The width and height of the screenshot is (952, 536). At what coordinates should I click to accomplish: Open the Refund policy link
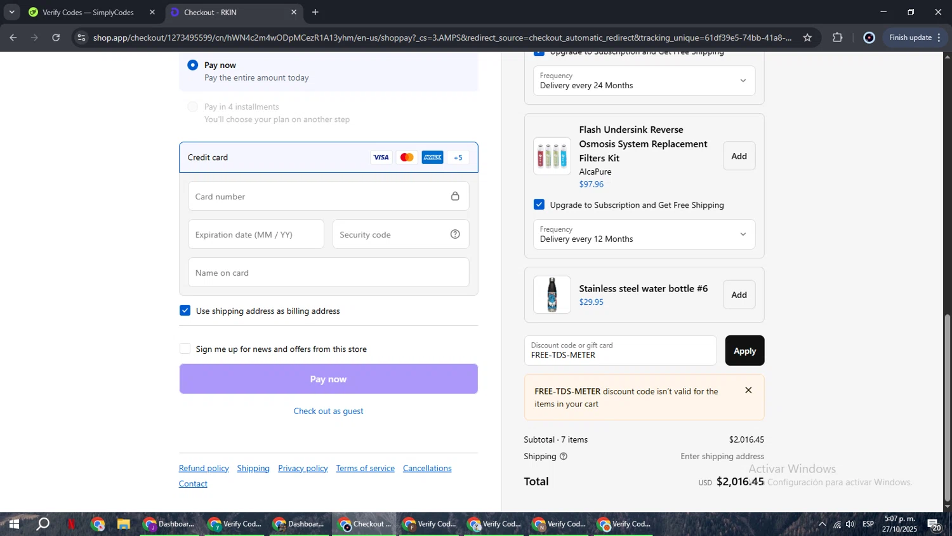[x=204, y=468]
